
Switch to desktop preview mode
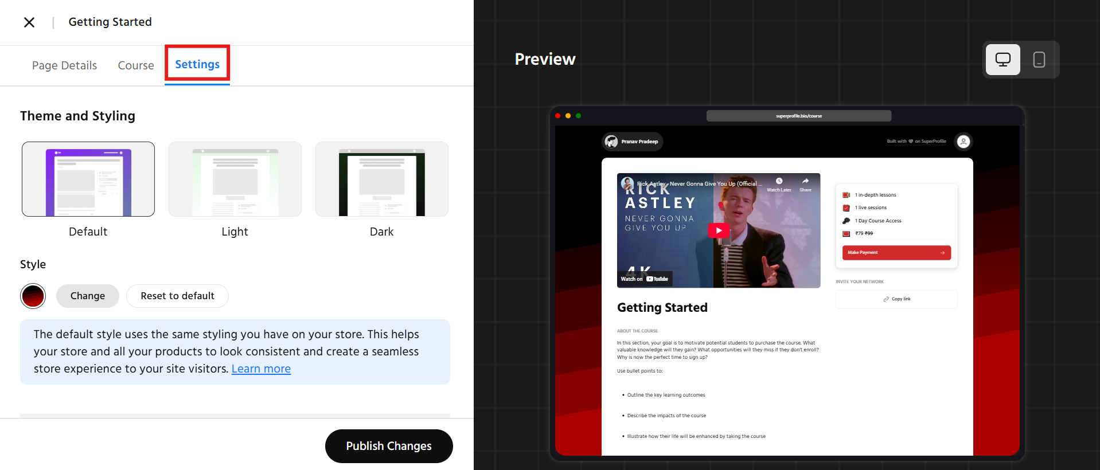click(x=1003, y=60)
